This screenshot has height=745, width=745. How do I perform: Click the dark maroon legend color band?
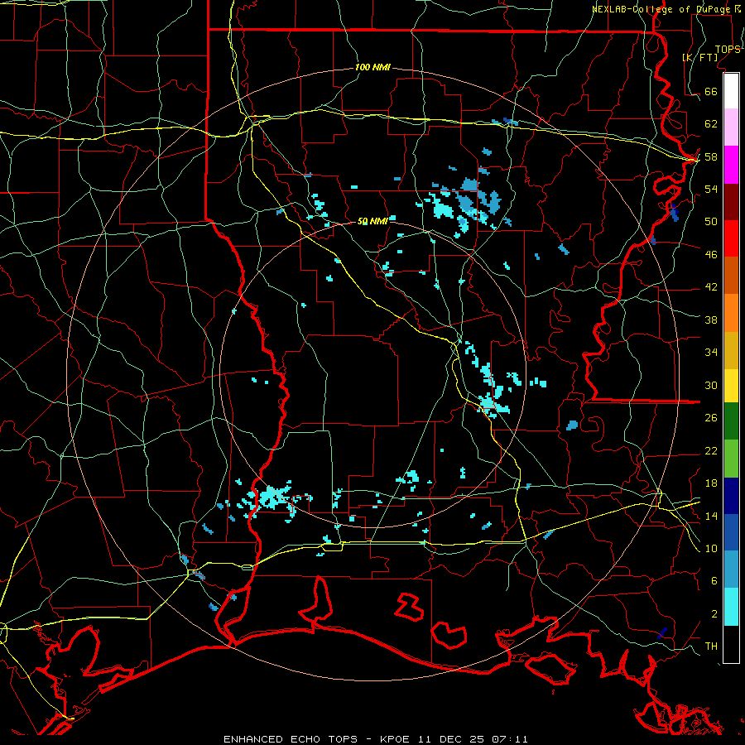tap(731, 202)
